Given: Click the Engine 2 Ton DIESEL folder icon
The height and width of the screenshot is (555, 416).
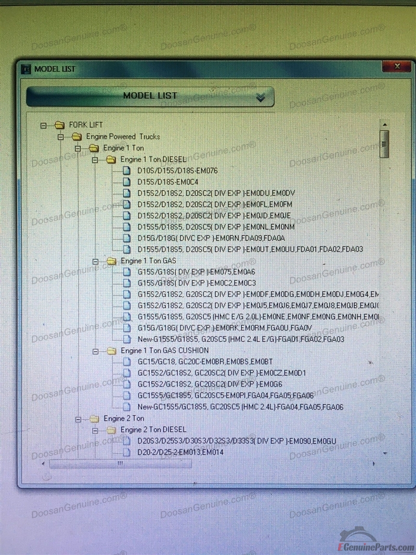Looking at the screenshot, I should click(x=111, y=430).
